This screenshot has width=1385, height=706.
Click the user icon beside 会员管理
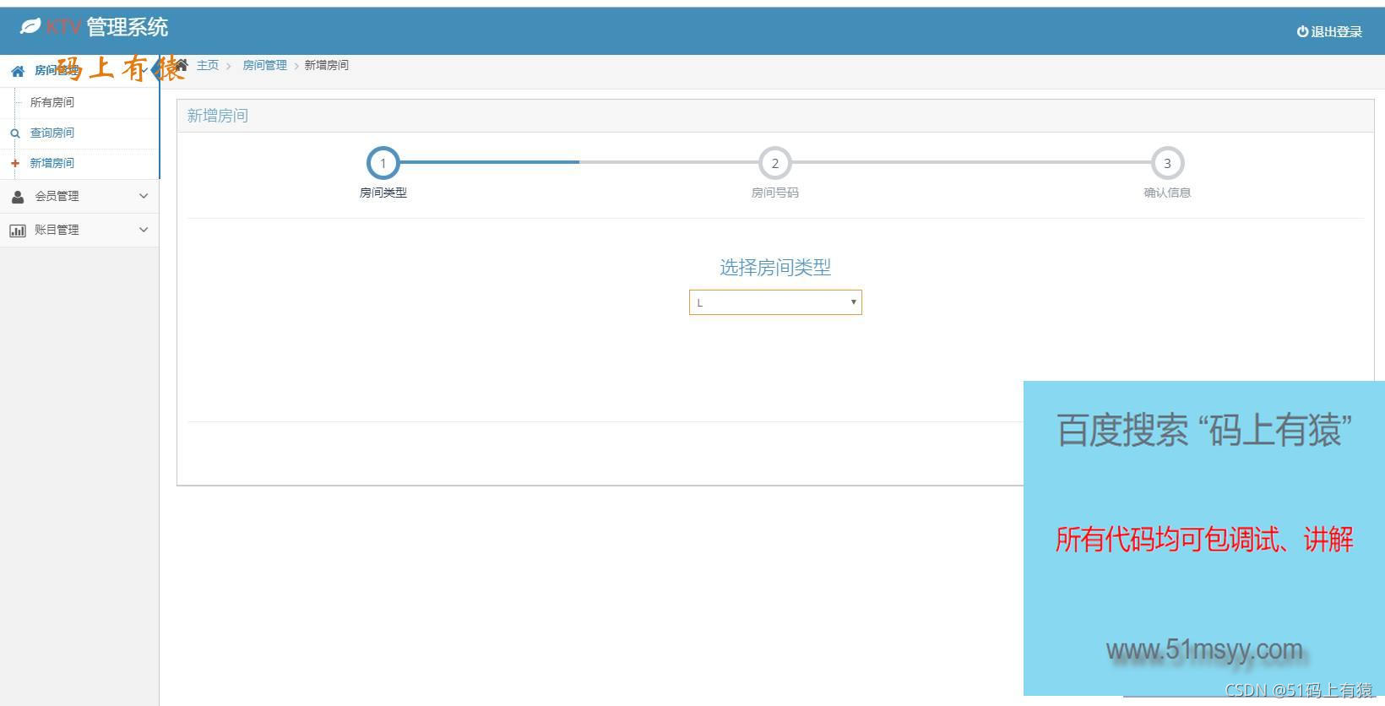pos(18,196)
